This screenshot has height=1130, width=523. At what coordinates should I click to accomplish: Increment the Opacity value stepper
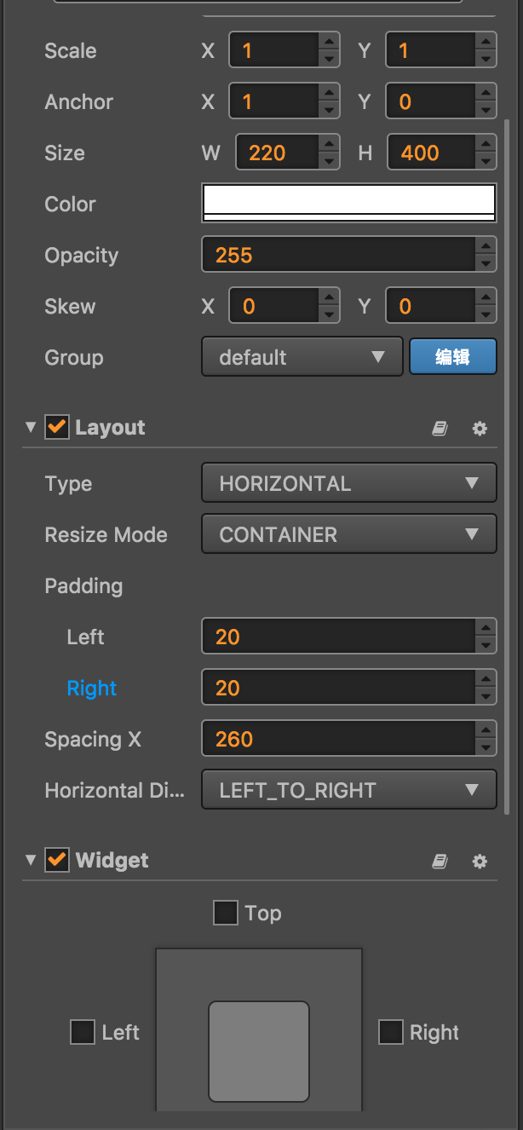(486, 246)
